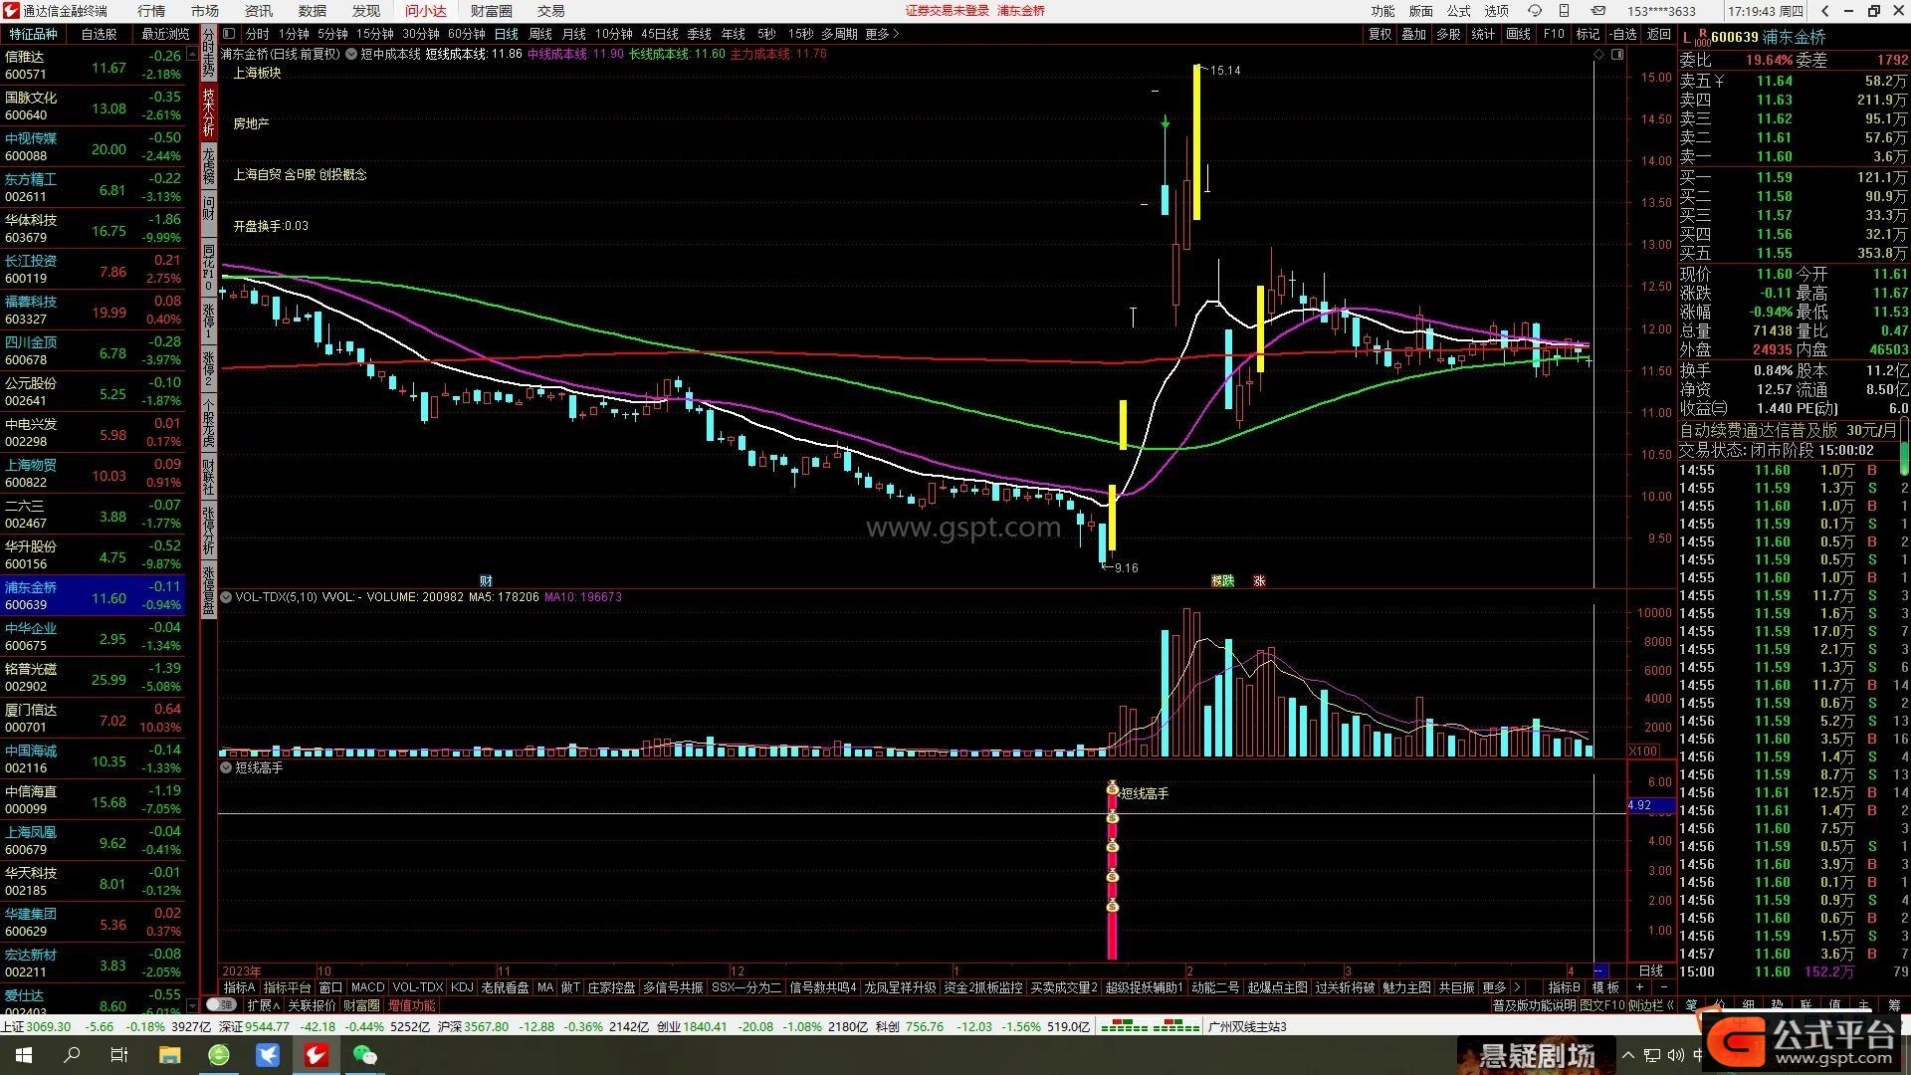Select stock 华体科技 603679 in list

coord(94,229)
